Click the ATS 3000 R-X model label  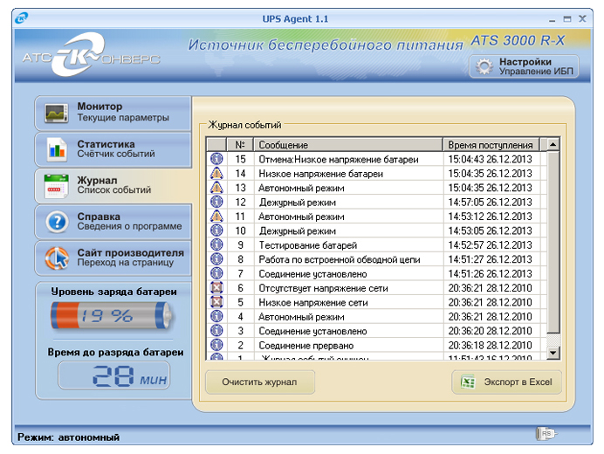(x=518, y=40)
